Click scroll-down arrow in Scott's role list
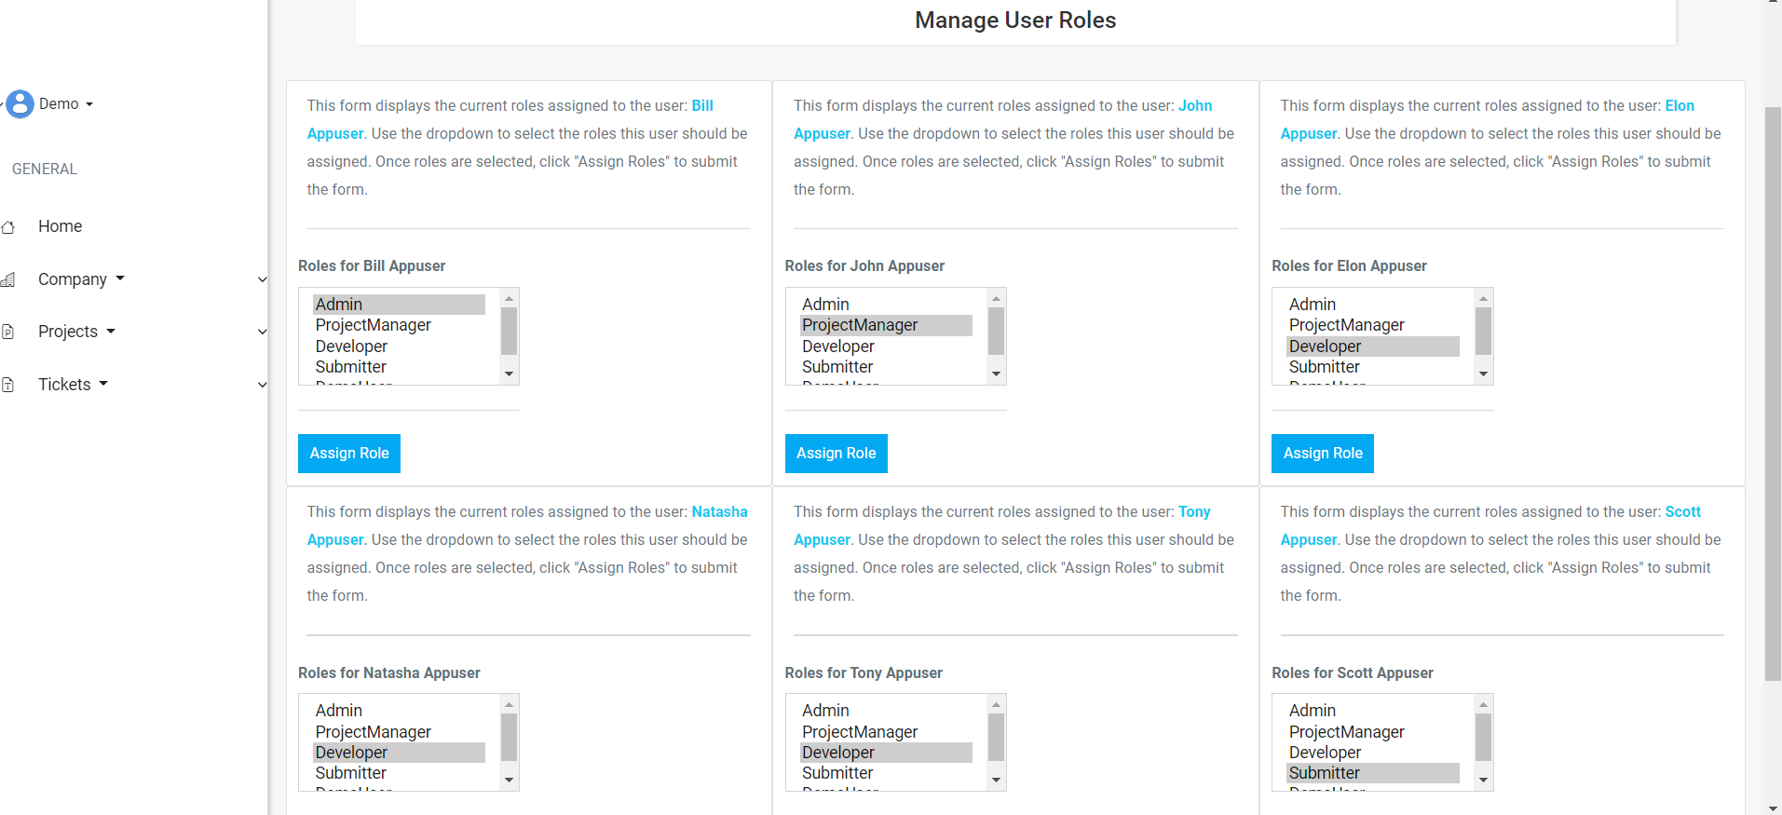The height and width of the screenshot is (815, 1782). [x=1483, y=781]
